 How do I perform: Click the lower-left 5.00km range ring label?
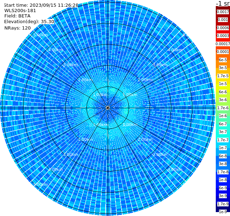[x=41, y=184]
